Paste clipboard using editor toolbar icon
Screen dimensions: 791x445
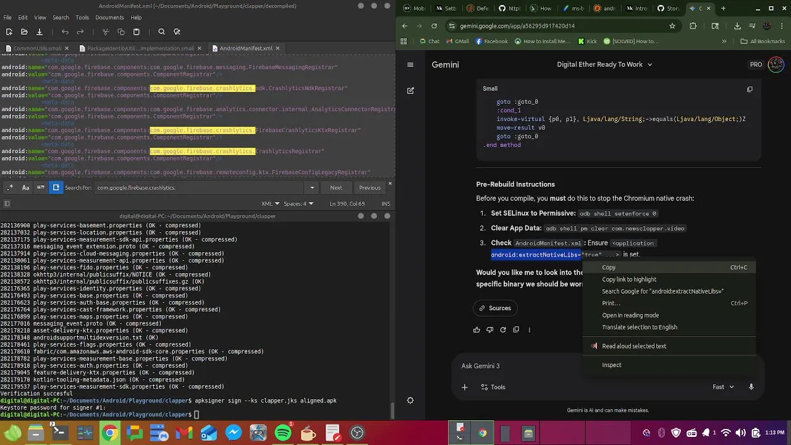point(137,32)
